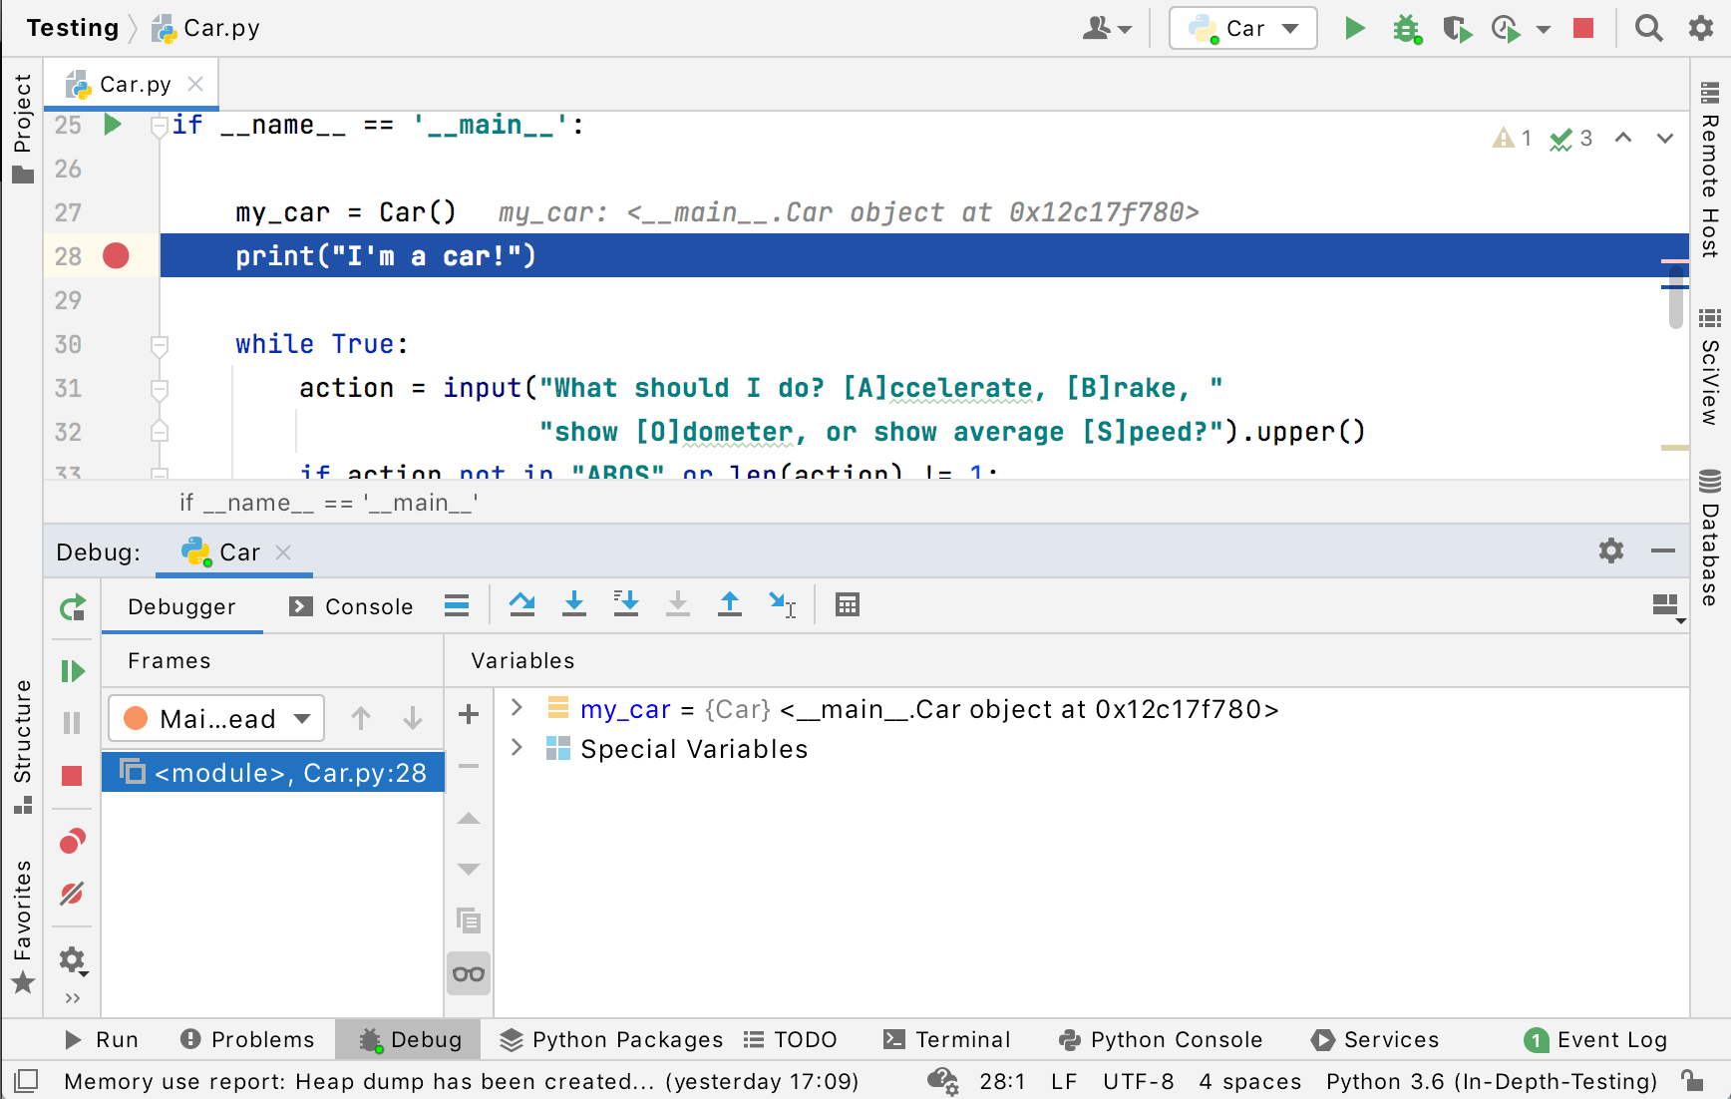Image resolution: width=1731 pixels, height=1099 pixels.
Task: Click the Python 3.6 interpreter in status bar
Action: [x=1489, y=1081]
